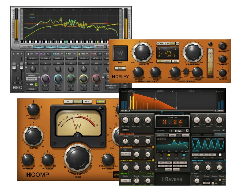Switch H-Comp meter to GR

78,101
